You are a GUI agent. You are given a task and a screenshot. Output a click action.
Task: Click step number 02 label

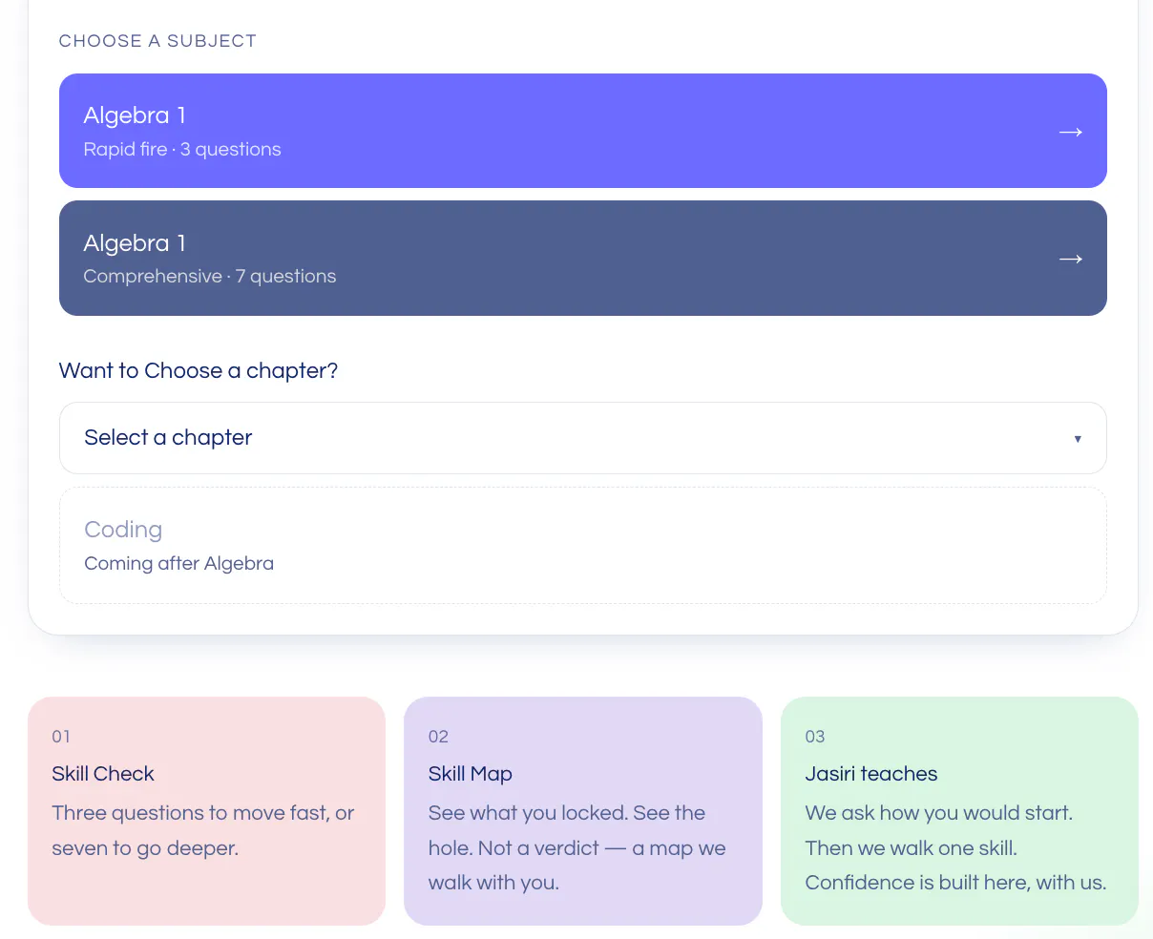coord(438,736)
